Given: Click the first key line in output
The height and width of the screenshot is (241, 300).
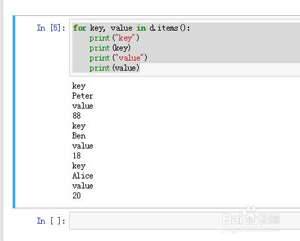Looking at the screenshot, I should (x=79, y=86).
